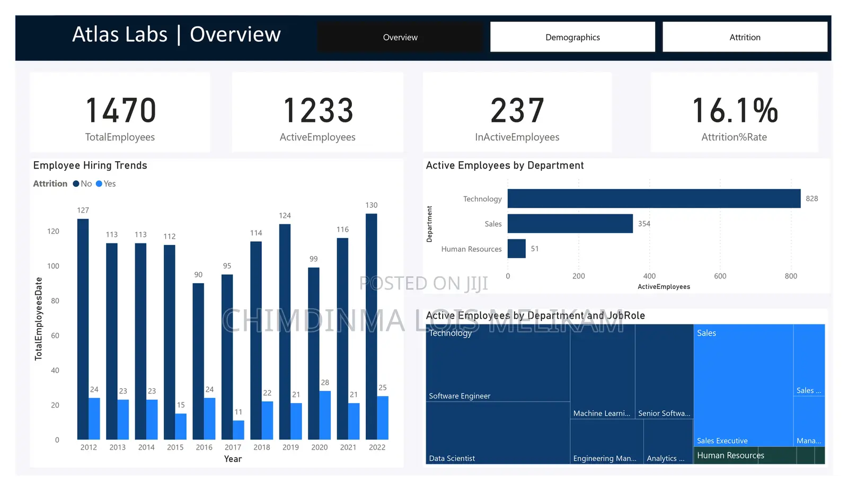The width and height of the screenshot is (848, 491).
Task: Click 'Active Employees by Department and JobRole' title
Action: (535, 315)
